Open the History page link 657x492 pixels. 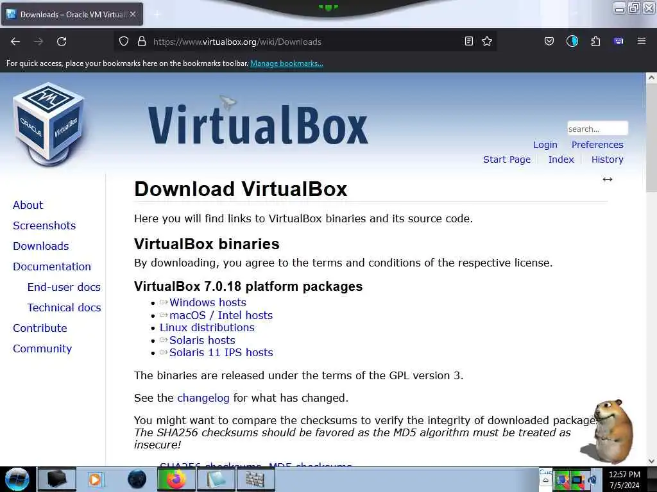tap(607, 160)
